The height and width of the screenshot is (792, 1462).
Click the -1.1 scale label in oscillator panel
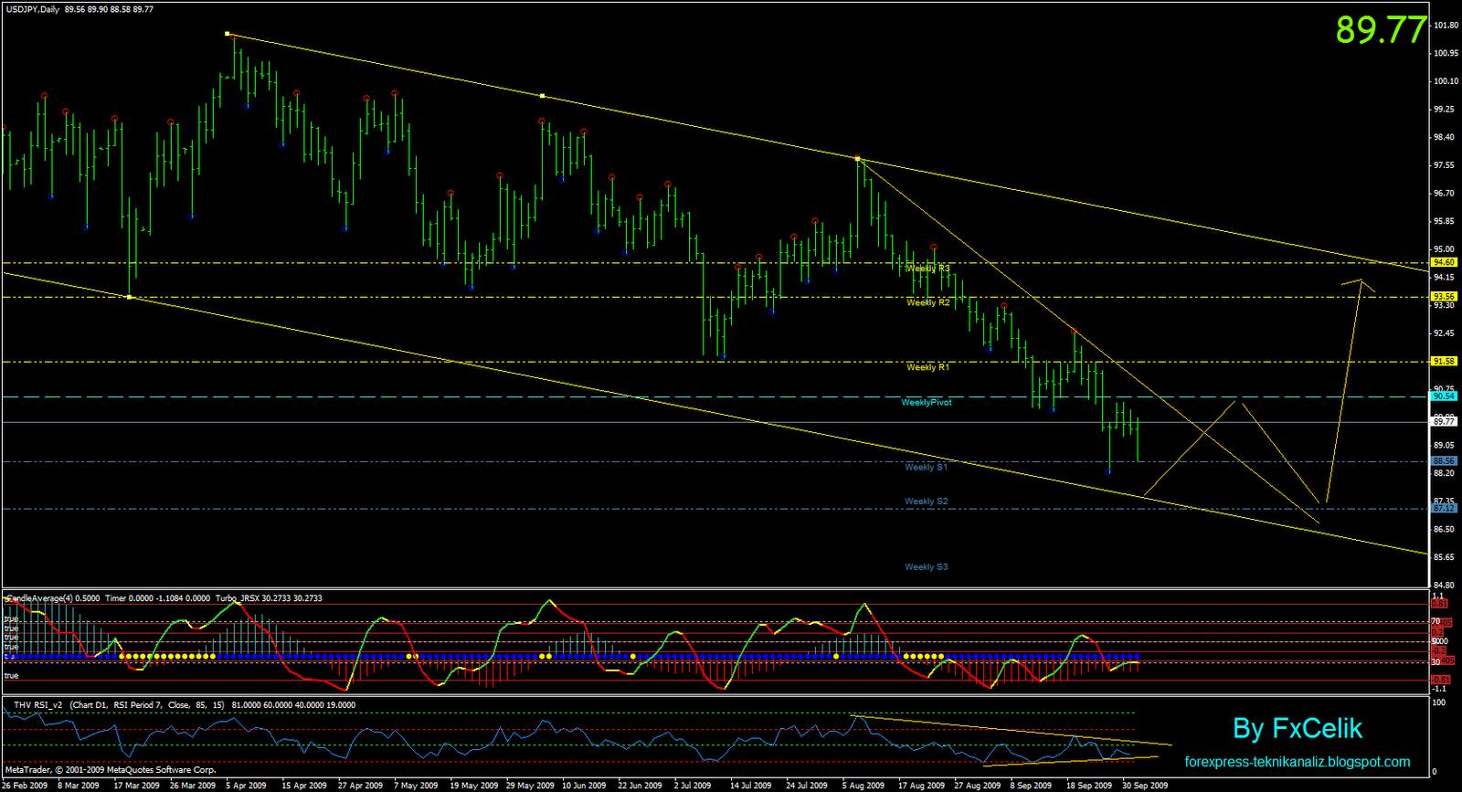click(1439, 689)
